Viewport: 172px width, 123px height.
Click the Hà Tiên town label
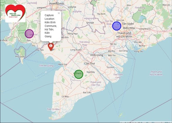click(x=40, y=50)
